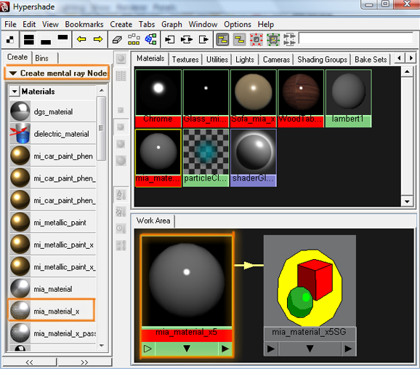Collapse the Materials section triangle
This screenshot has width=420, height=369.
point(15,92)
